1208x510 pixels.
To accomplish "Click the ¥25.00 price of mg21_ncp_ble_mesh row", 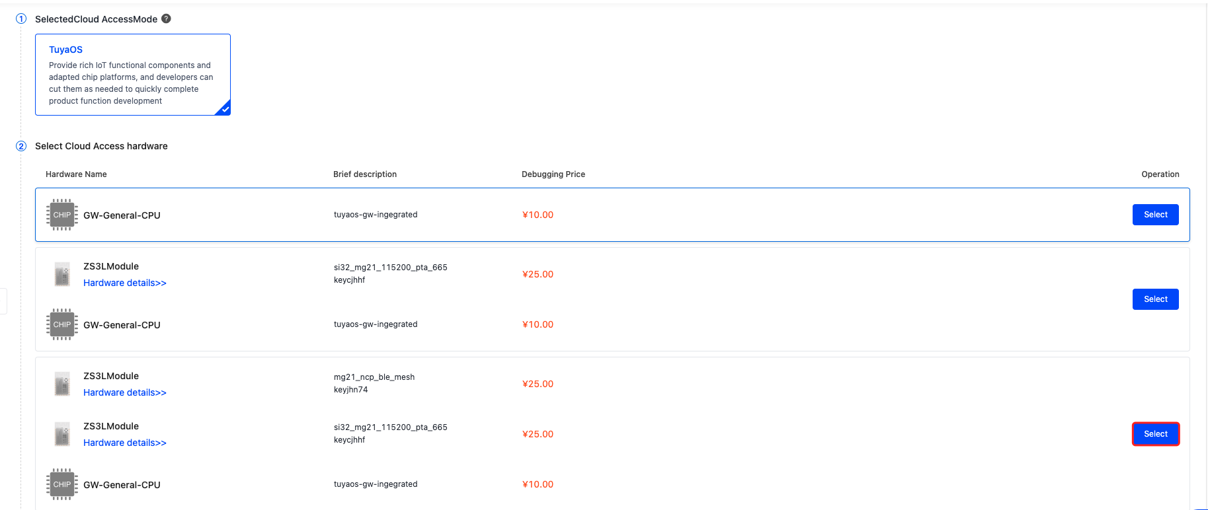I will coord(538,384).
